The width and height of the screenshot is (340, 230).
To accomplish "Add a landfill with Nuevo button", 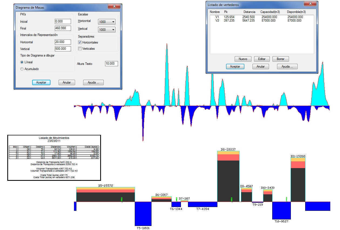I will tap(243, 59).
